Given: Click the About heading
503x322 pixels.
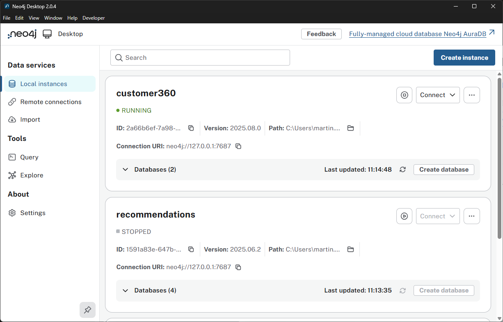Looking at the screenshot, I should 18,194.
